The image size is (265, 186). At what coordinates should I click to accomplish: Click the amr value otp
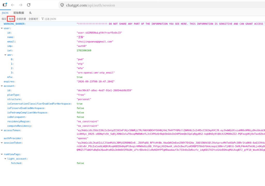[x=80, y=64]
